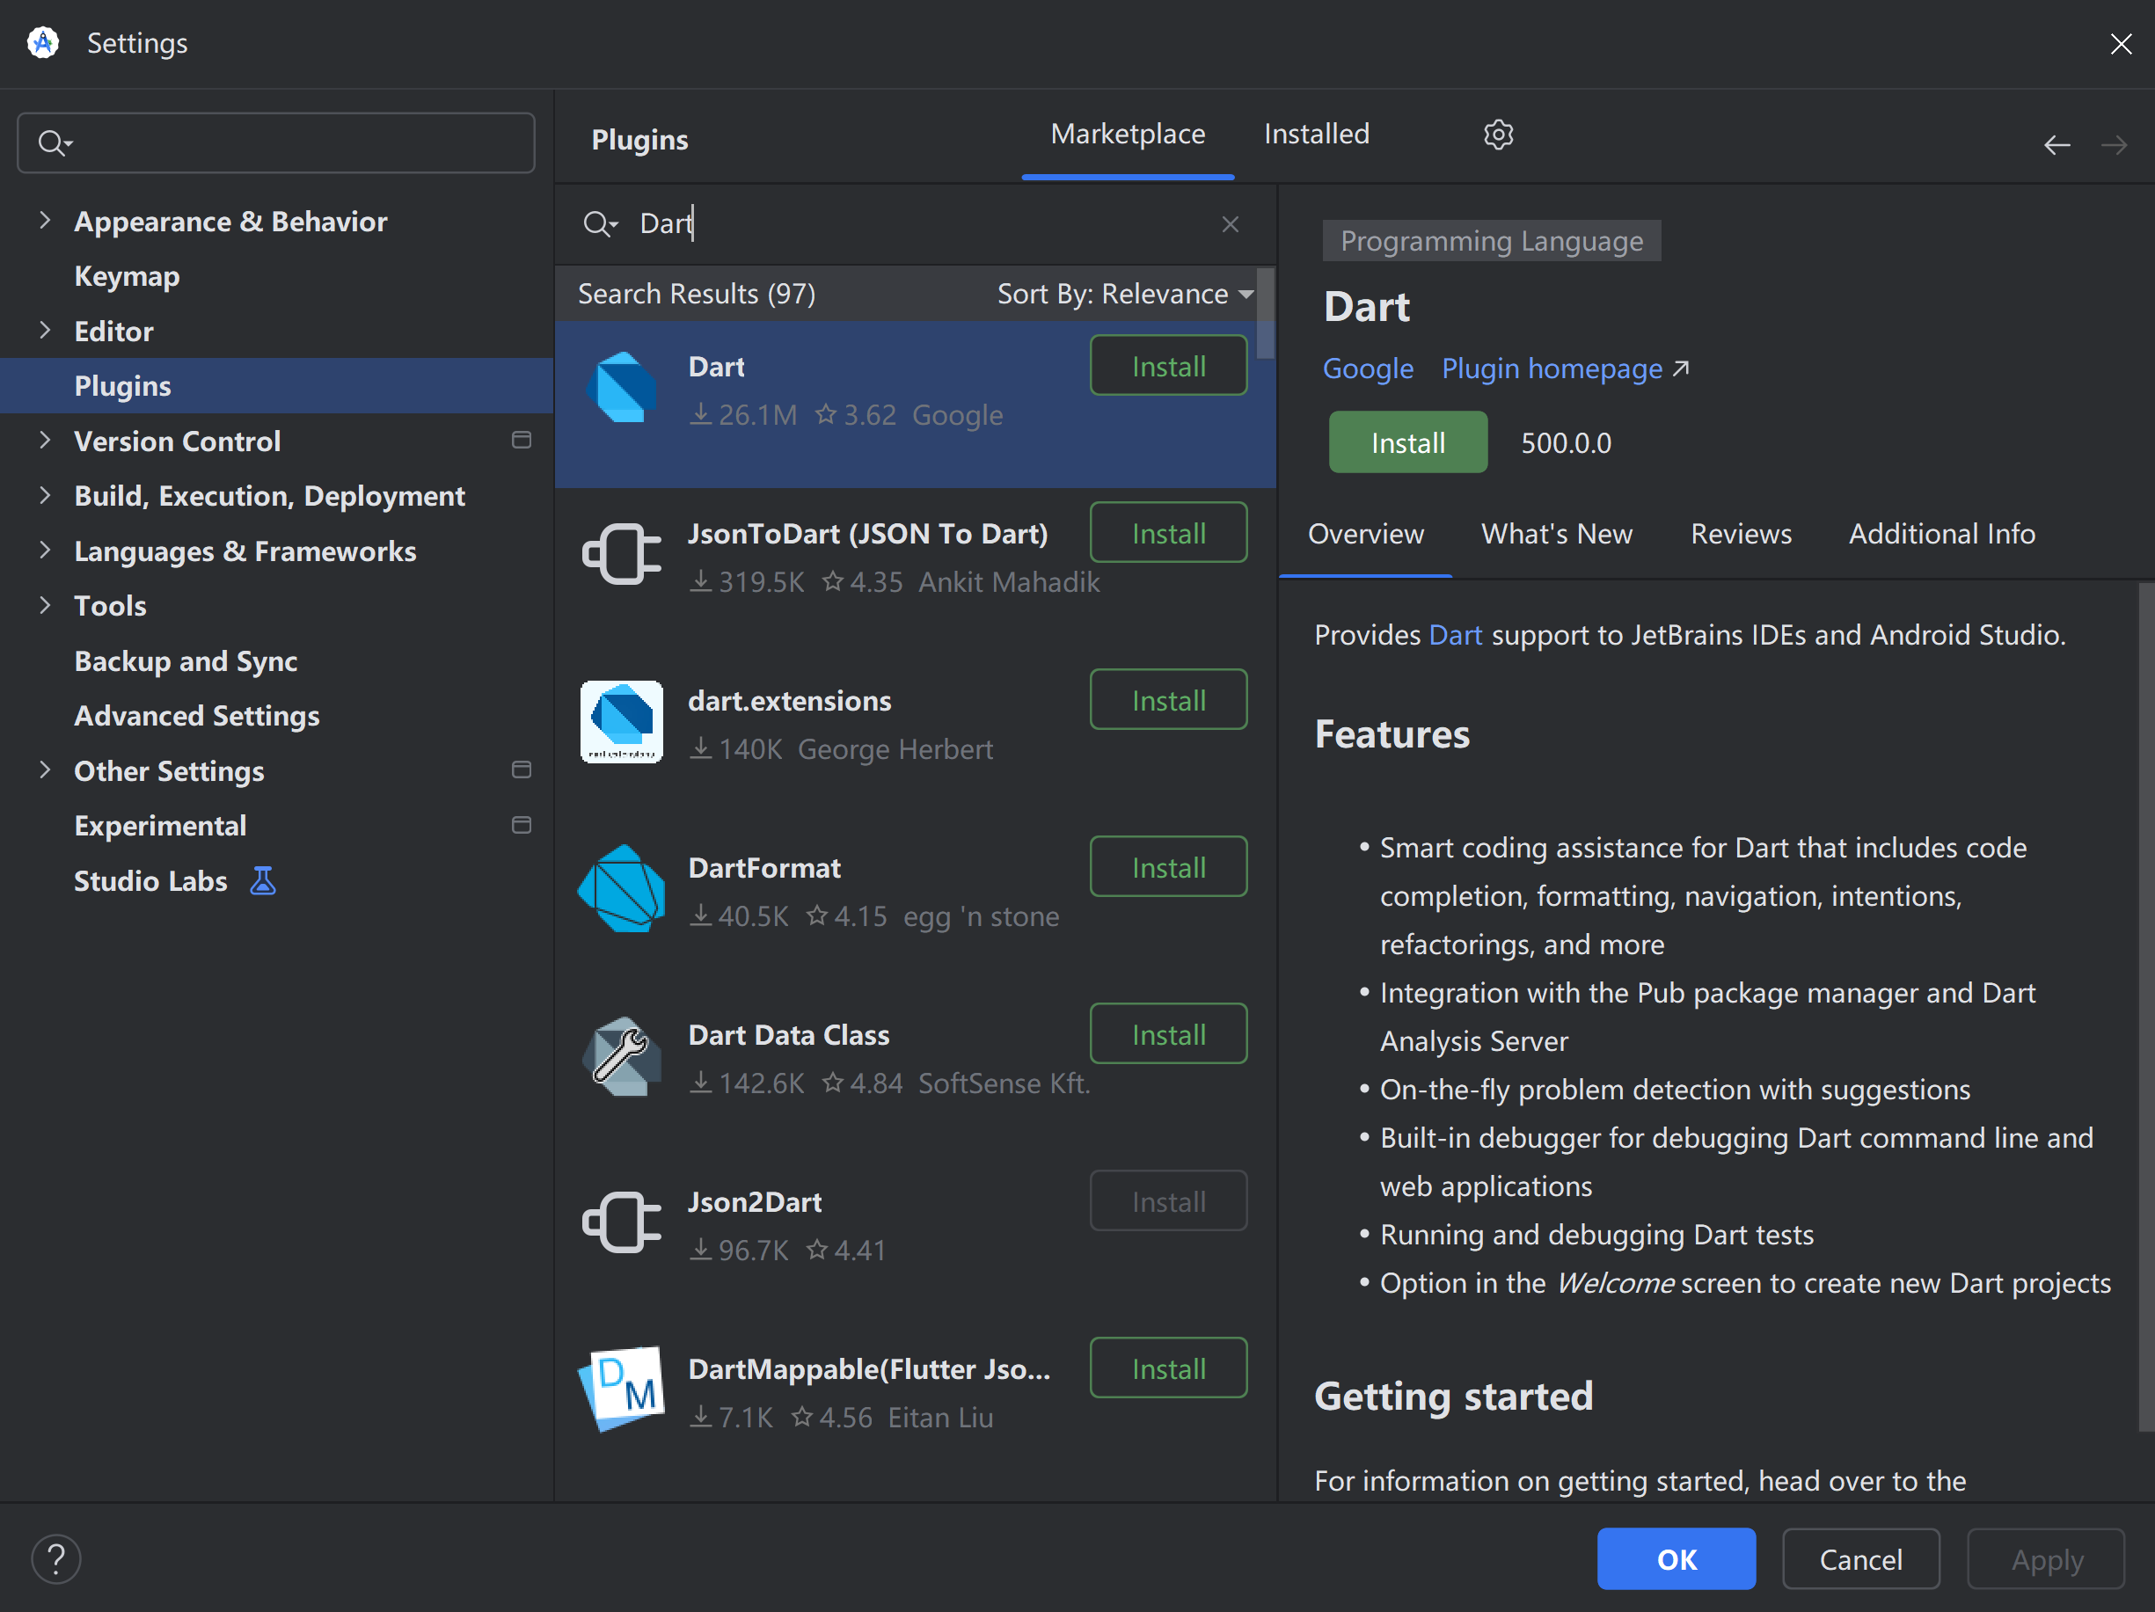Install the JsonToDart plugin
2155x1612 pixels.
pos(1167,533)
